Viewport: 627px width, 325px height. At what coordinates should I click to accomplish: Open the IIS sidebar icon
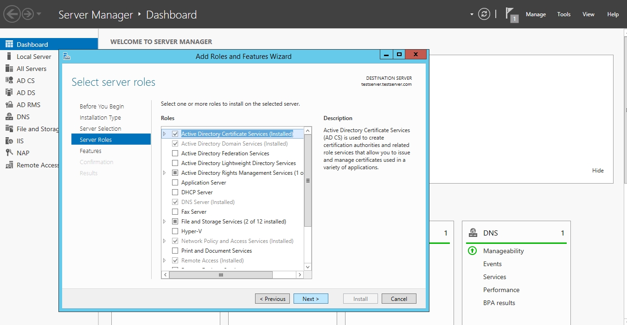click(x=9, y=140)
